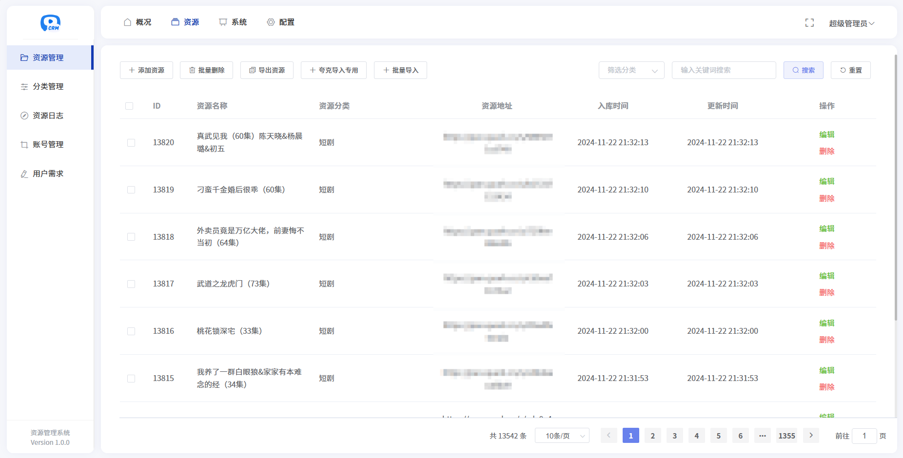Click the vertical scrollbar of table panel
Screen dimensions: 903x458
click(896, 188)
